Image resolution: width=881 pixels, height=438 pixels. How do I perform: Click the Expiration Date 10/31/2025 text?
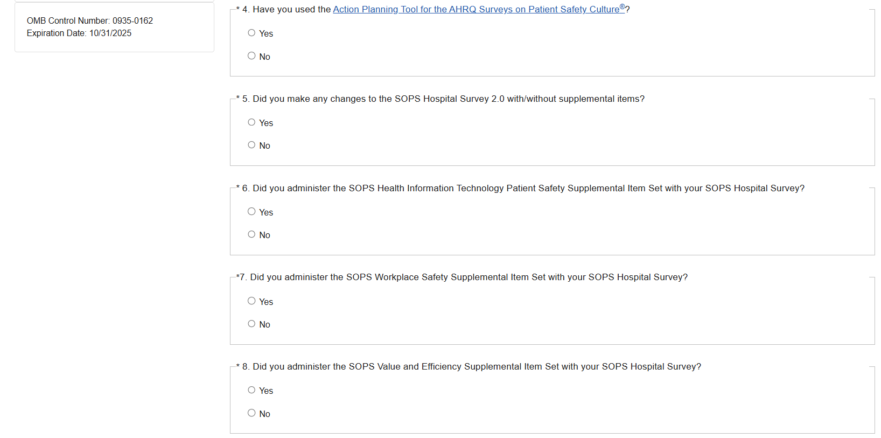coord(79,33)
